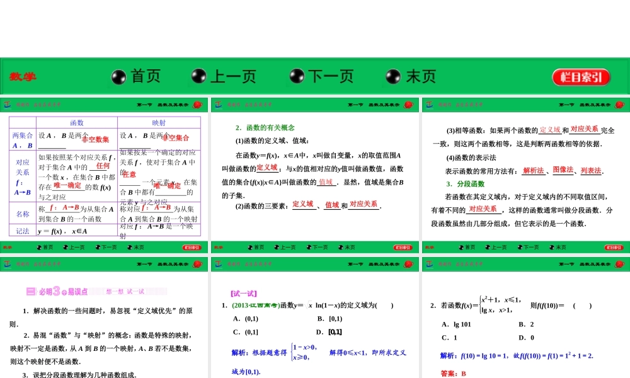The width and height of the screenshot is (630, 378).
Task: Click small 末页 in the 相等函数 slide footer
Action: 561,248
